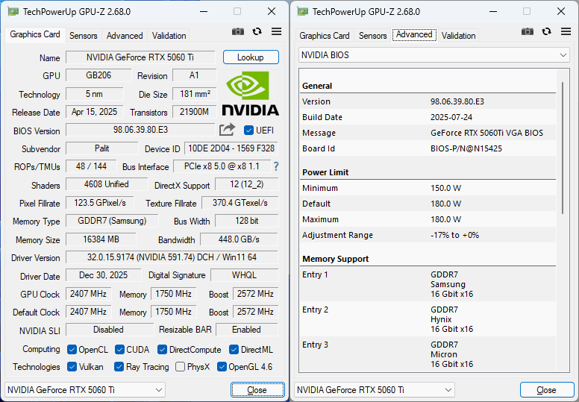Viewport: 579px width, 402px height.
Task: Click the NVIDIA SLI field Disabled
Action: coord(109,330)
